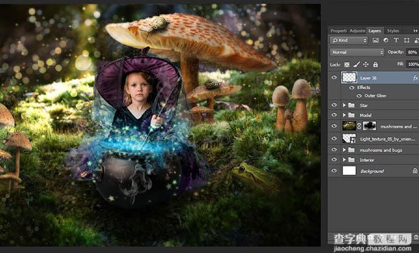
Task: Select 'mushrooms and bugs' group name
Action: point(381,150)
